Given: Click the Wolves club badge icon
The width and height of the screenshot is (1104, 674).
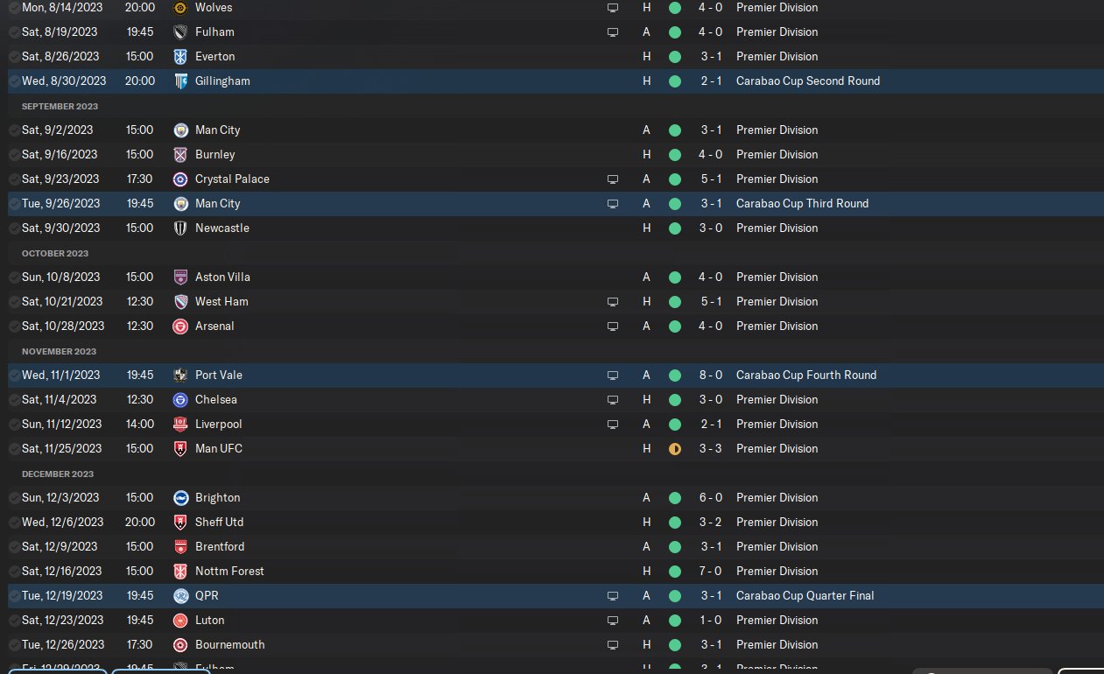Looking at the screenshot, I should pos(180,7).
